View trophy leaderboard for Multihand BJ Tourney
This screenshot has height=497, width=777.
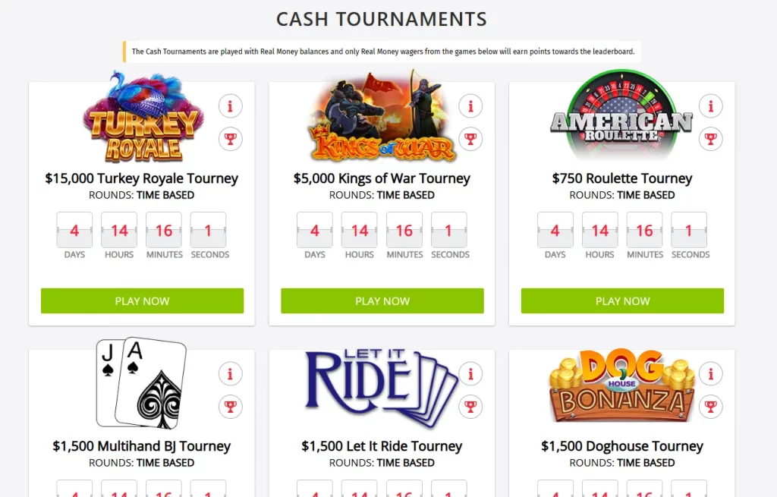click(x=231, y=407)
